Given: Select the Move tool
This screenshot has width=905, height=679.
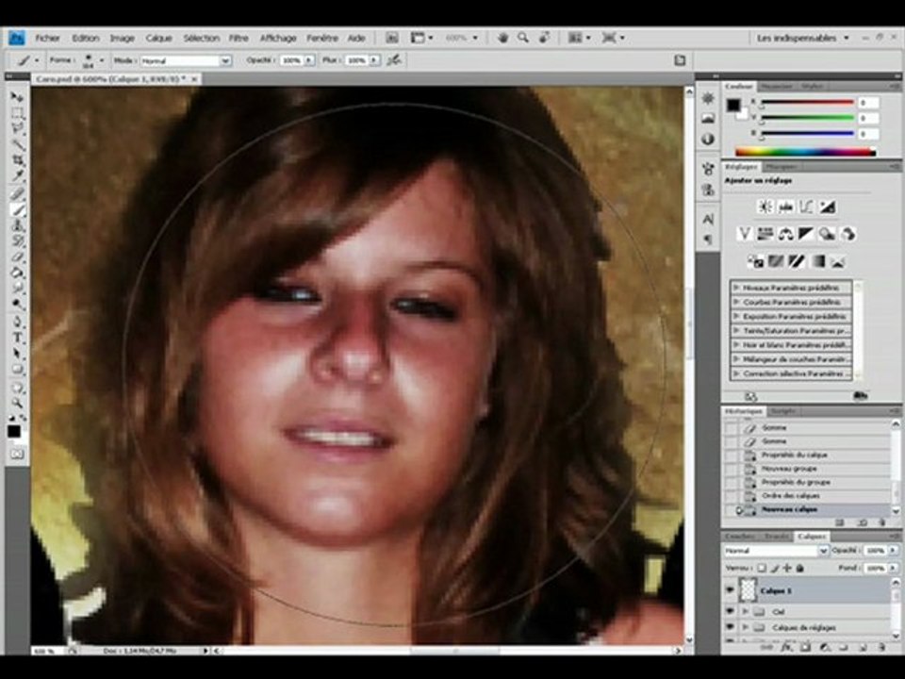Looking at the screenshot, I should [17, 96].
